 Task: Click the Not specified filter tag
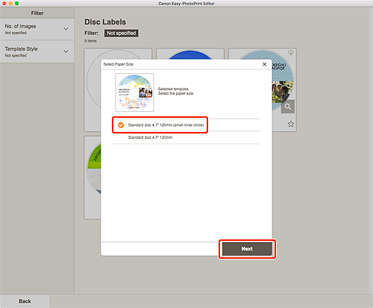tap(122, 33)
